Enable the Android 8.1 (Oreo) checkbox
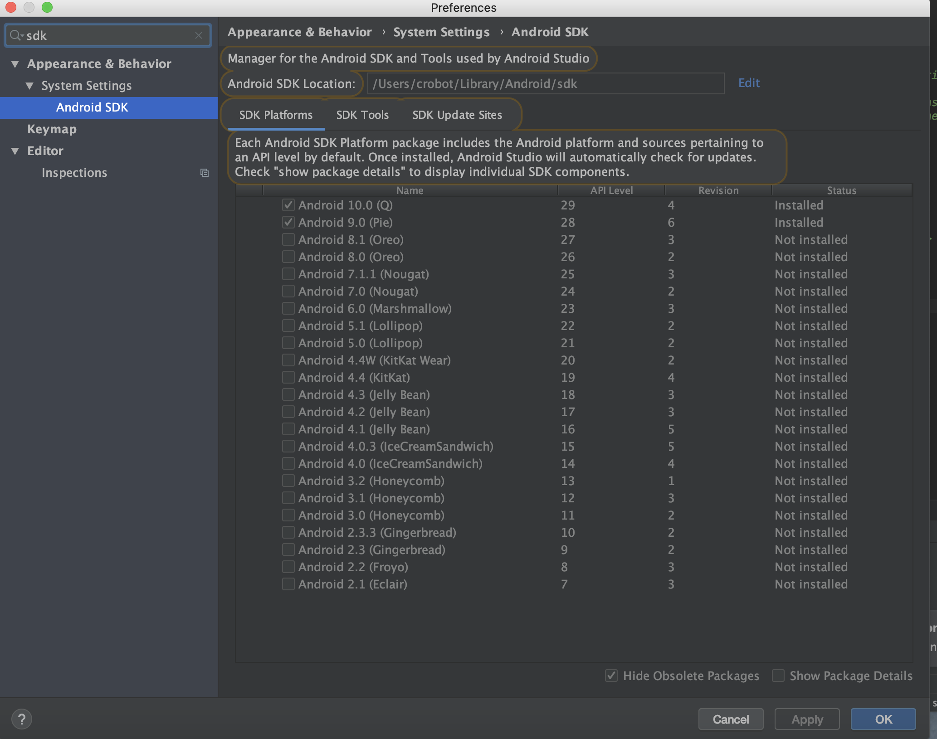This screenshot has width=937, height=739. [x=288, y=239]
